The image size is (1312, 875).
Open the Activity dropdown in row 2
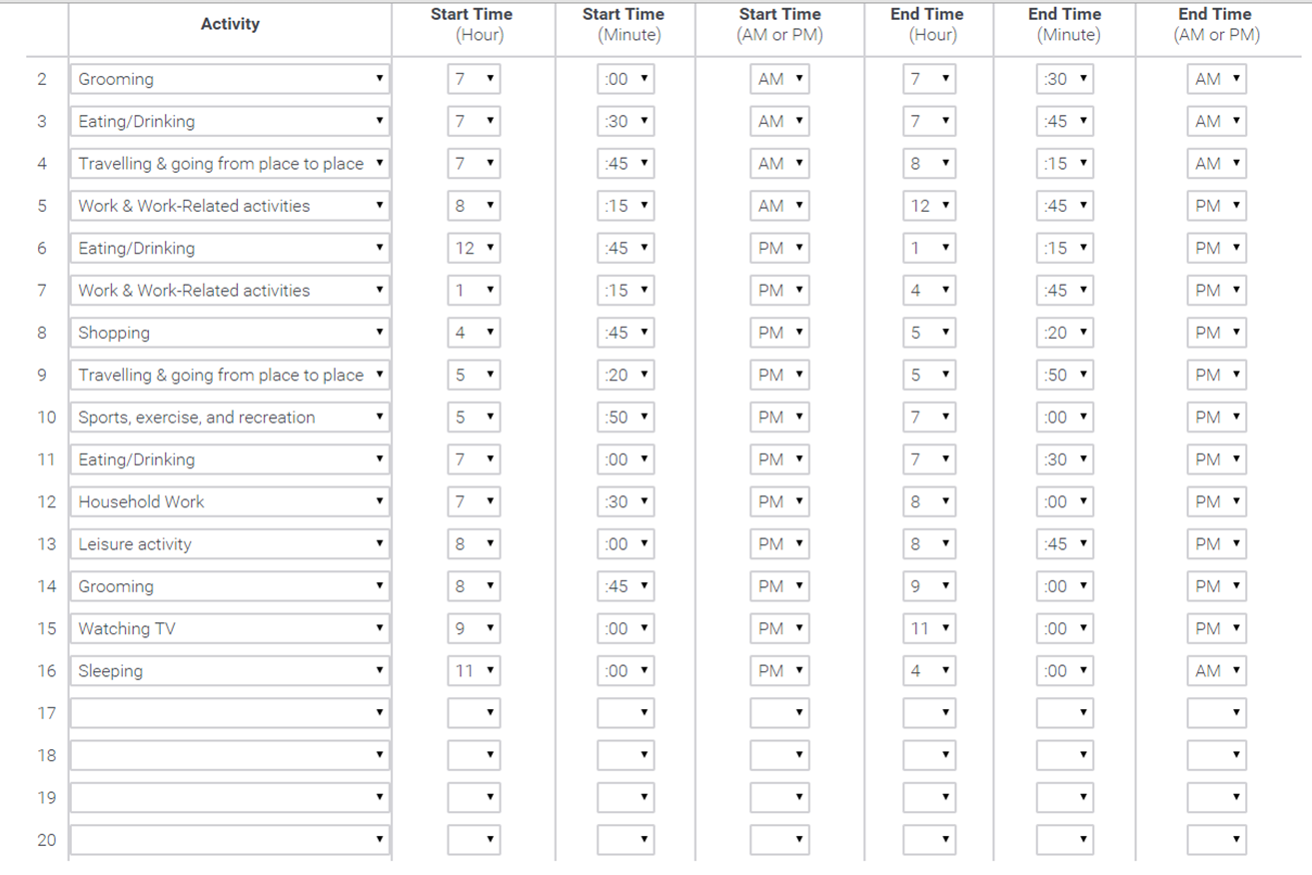pos(229,79)
